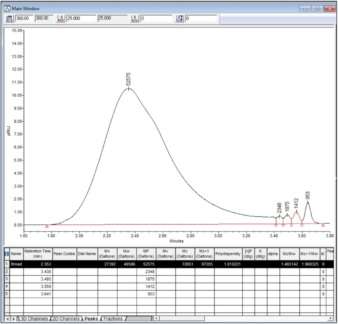Click the 52575 peak apex label
Image resolution: width=338 pixels, height=324 pixels.
[128, 79]
